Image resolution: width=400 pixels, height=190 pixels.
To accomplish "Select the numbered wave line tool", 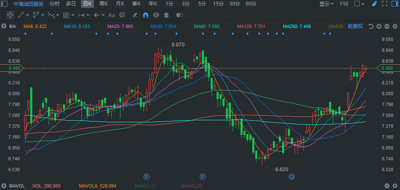I will click(51, 15).
